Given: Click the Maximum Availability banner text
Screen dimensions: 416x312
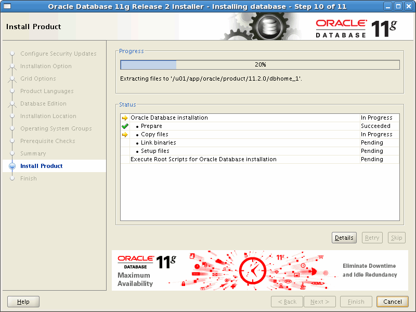Looking at the screenshot, I should [x=135, y=279].
